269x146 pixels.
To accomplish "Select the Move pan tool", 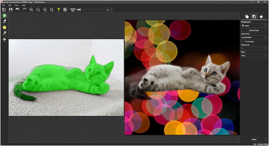I will click(x=4, y=39).
